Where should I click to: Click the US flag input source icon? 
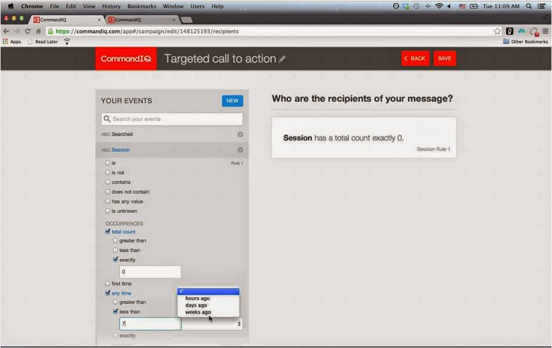[462, 6]
